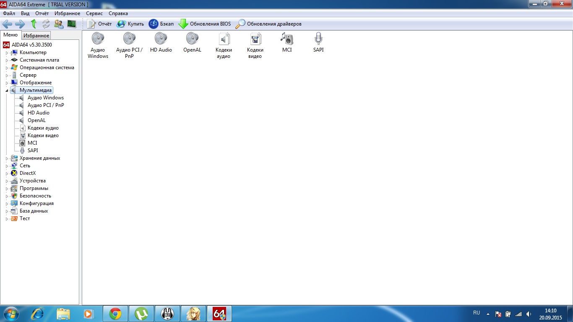
Task: Open Internet Explorer from the taskbar
Action: tap(37, 314)
